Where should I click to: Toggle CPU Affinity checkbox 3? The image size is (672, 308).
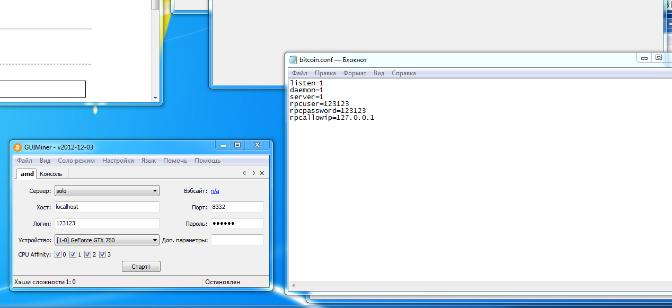[x=102, y=254]
